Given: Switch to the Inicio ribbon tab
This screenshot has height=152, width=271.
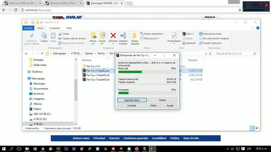Looking at the screenshot, I should 40,28.
